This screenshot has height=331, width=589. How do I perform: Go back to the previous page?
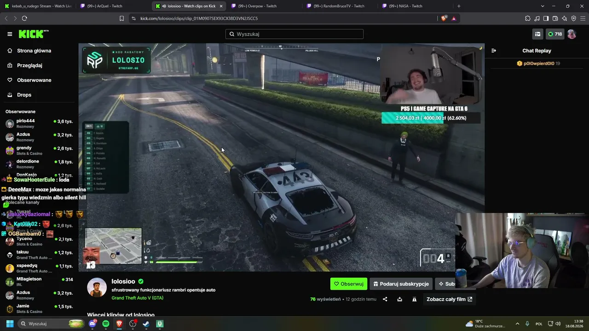[6, 18]
